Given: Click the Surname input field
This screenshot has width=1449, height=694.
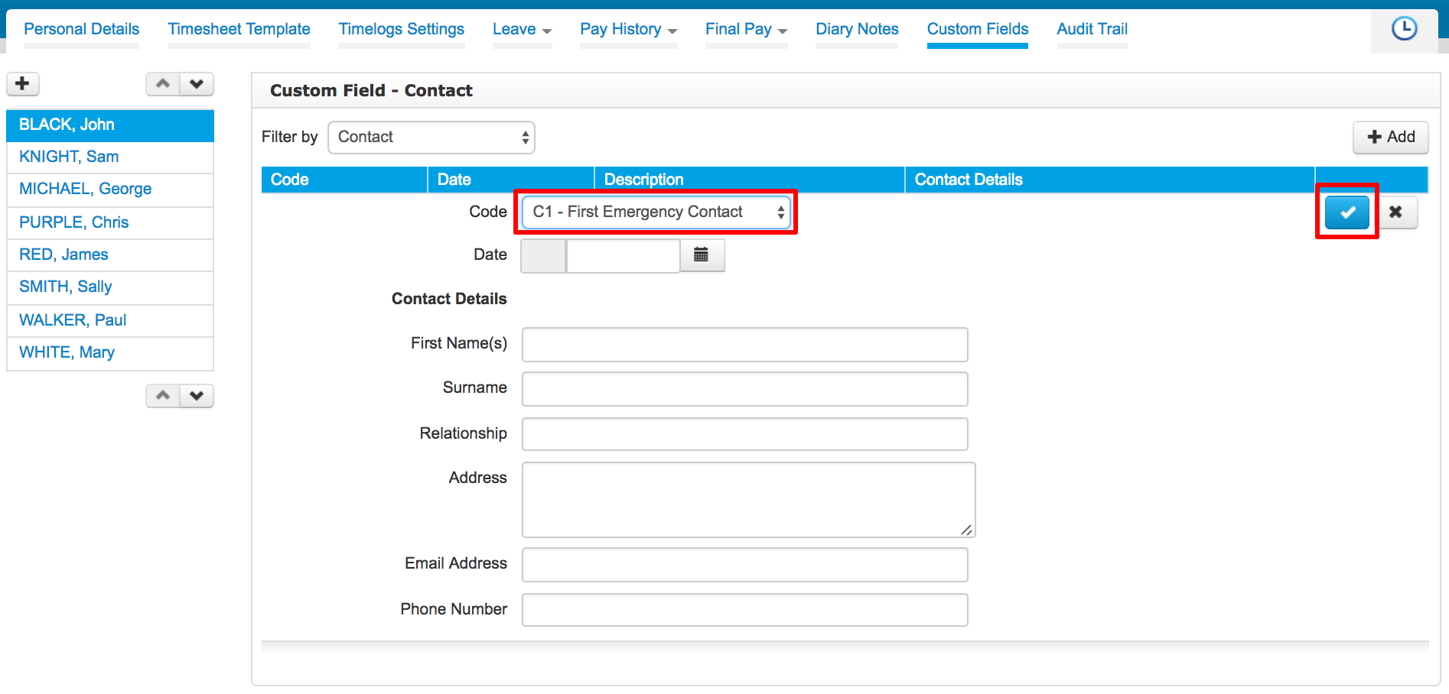Looking at the screenshot, I should pyautogui.click(x=745, y=389).
